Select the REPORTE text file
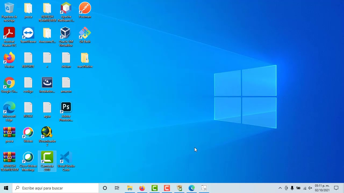 pyautogui.click(x=28, y=60)
